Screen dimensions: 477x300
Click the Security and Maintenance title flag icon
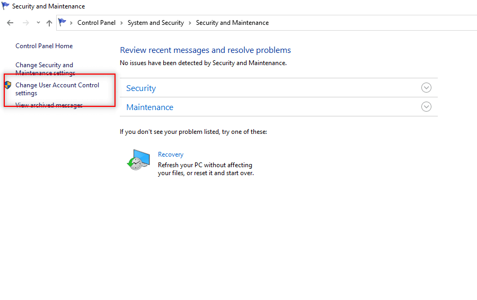tap(5, 6)
